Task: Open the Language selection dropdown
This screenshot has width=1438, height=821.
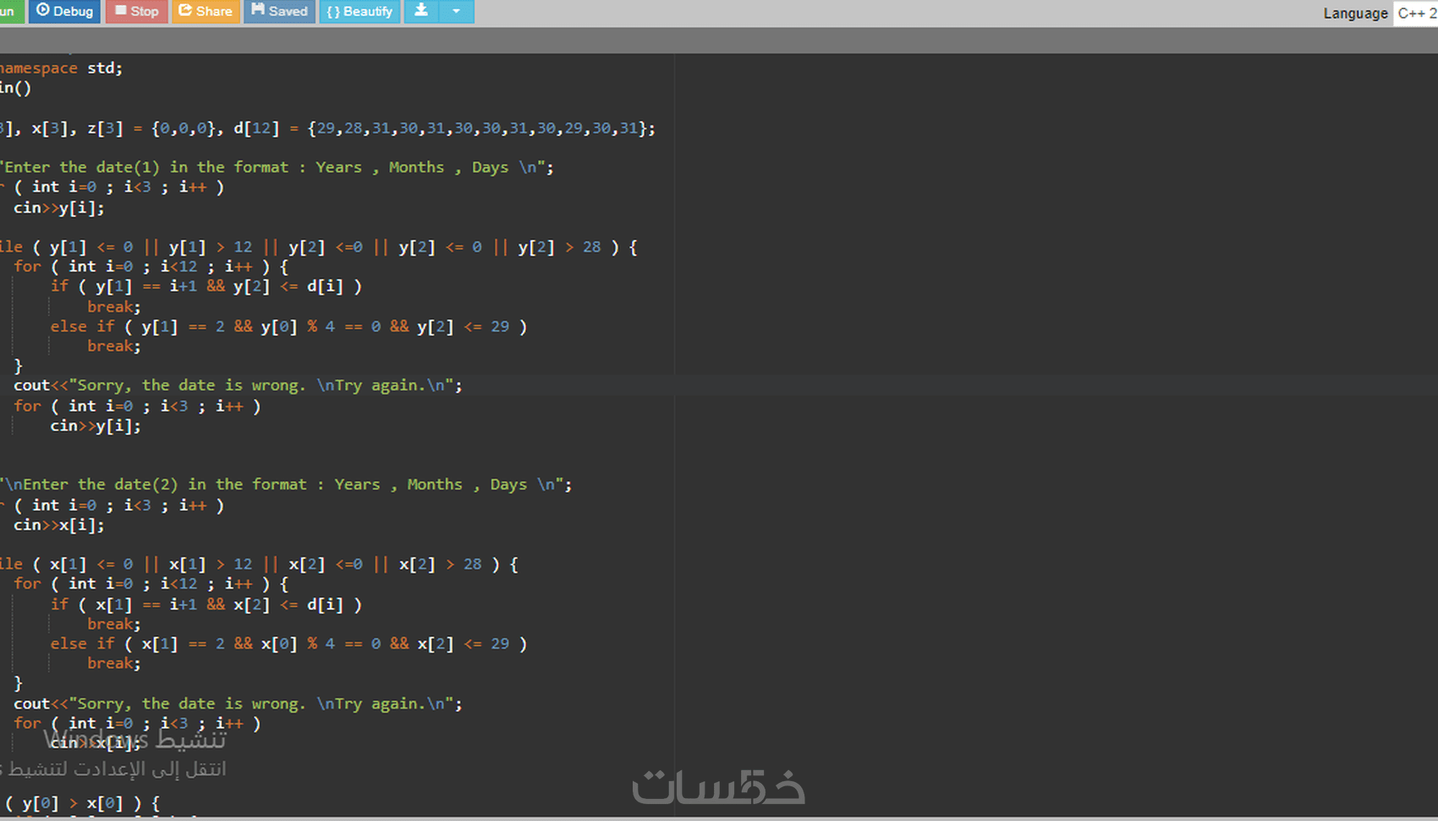Action: point(1415,13)
